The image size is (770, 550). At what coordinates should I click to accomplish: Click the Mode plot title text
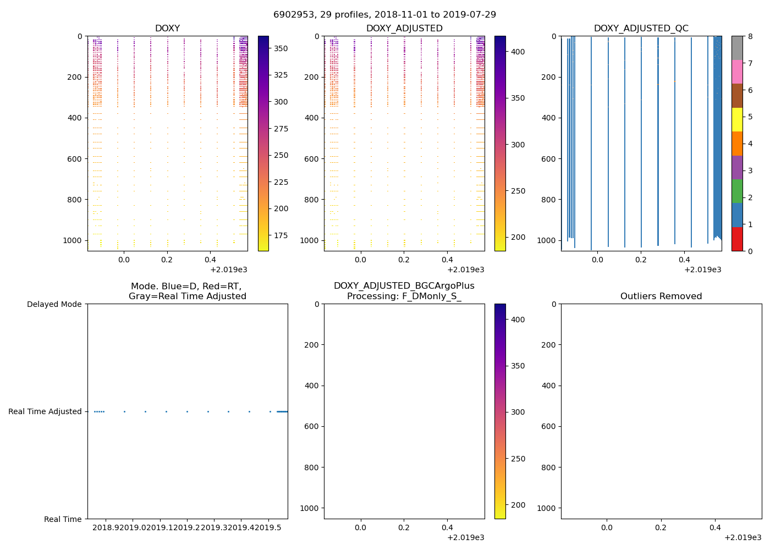(187, 291)
